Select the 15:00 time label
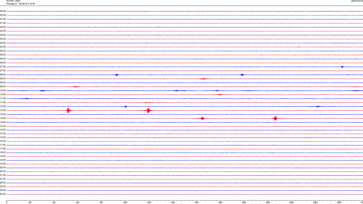The width and height of the screenshot is (363, 204). pos(3,130)
